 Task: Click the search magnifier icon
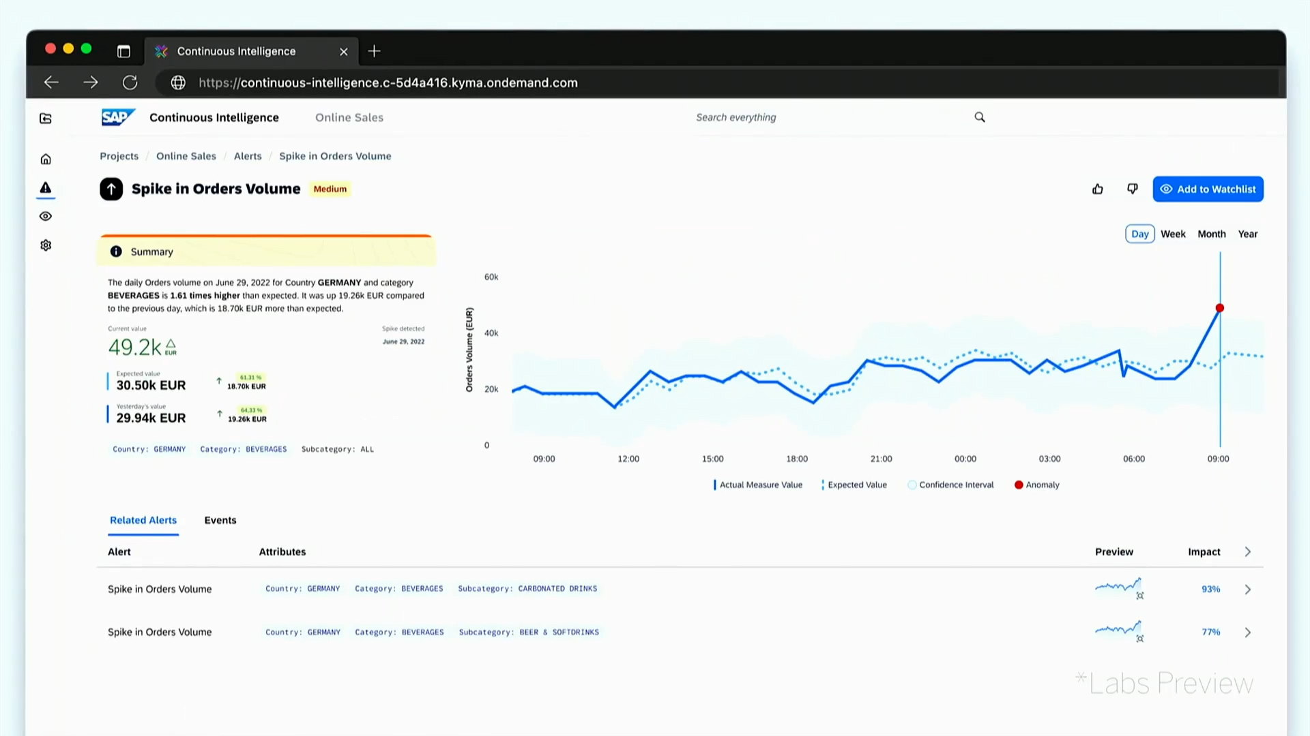coord(980,117)
